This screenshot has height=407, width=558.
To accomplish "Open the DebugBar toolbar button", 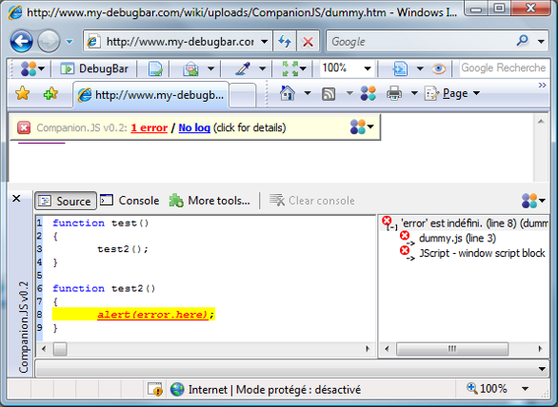I will [94, 68].
